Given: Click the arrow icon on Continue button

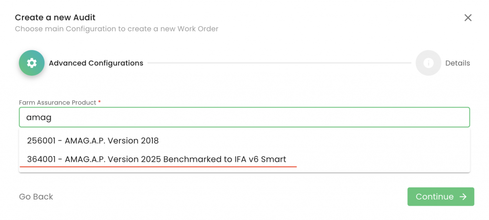Looking at the screenshot, I should coord(462,197).
